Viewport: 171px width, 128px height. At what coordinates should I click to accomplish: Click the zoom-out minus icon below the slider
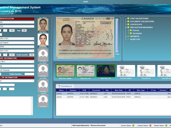pos(117,51)
